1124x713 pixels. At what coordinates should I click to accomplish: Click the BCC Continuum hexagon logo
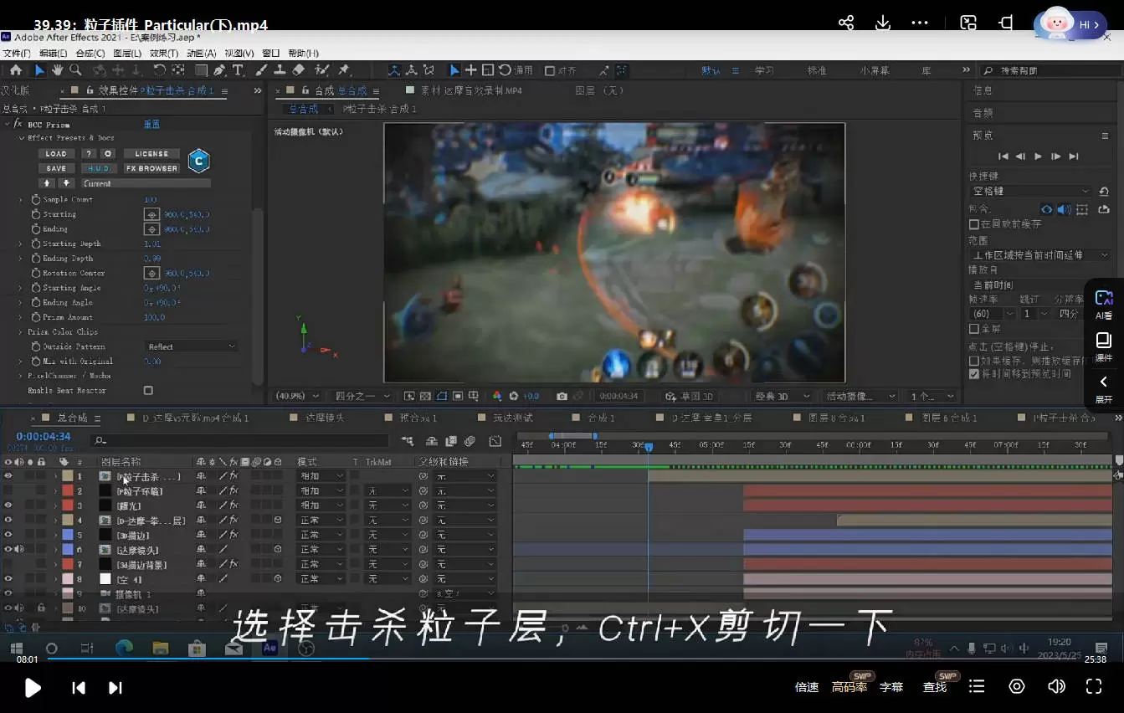(198, 161)
